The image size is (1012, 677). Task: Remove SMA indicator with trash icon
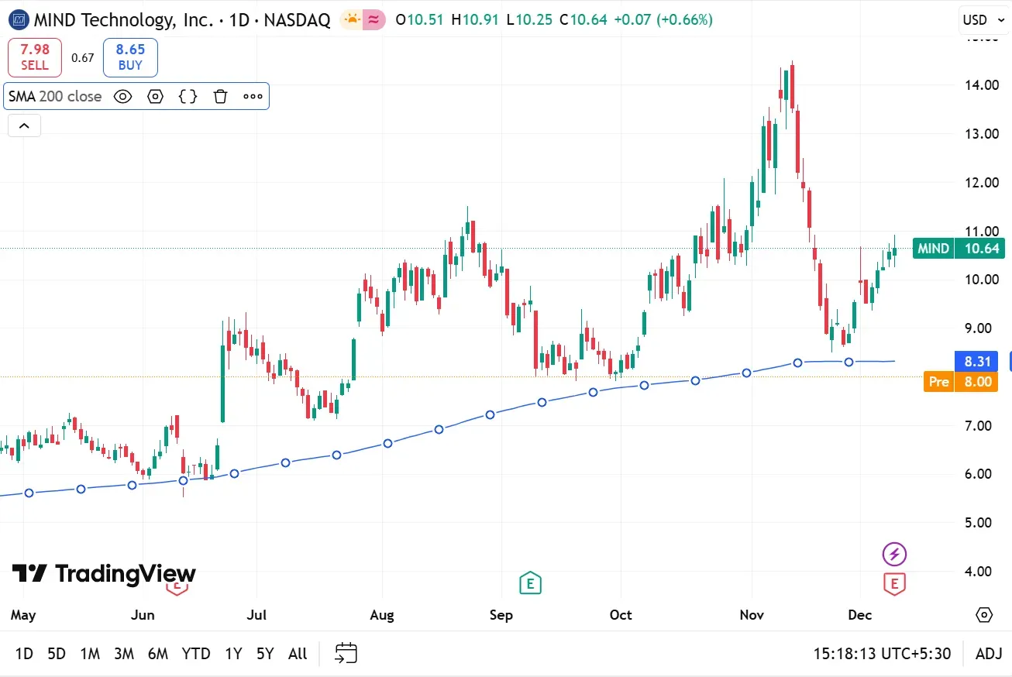point(220,97)
